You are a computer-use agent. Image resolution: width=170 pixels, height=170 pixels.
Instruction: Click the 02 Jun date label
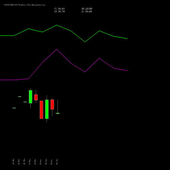[x=46, y=162]
